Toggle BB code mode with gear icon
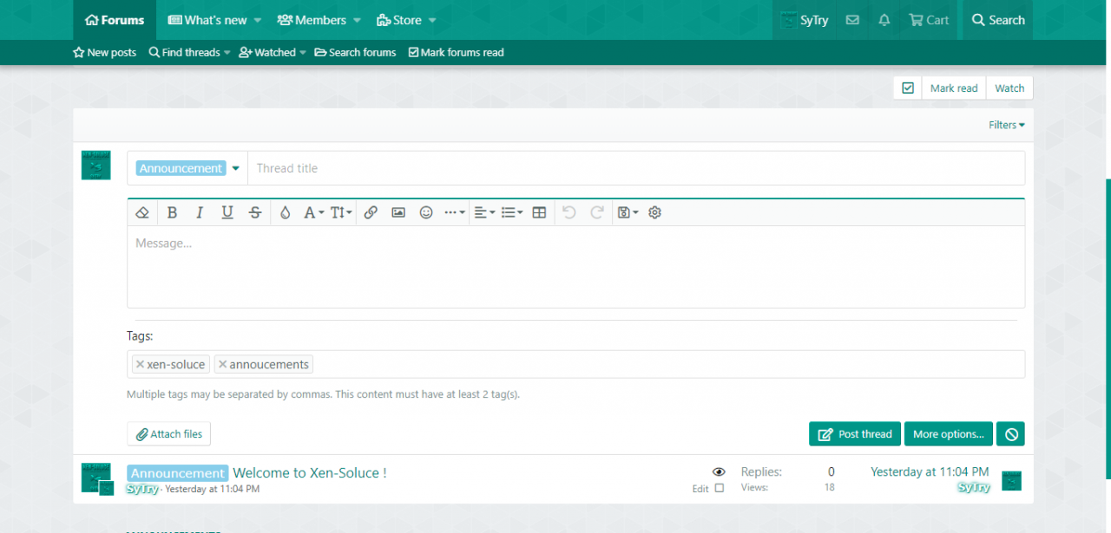 pos(655,212)
